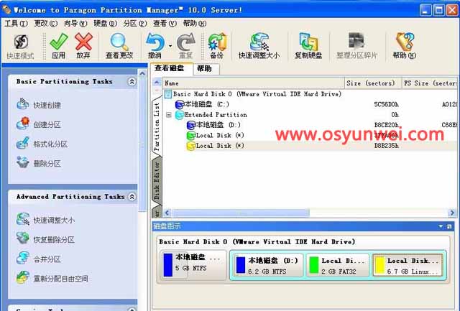Select 本地磁盘 (C:) in the partition list

(x=202, y=104)
